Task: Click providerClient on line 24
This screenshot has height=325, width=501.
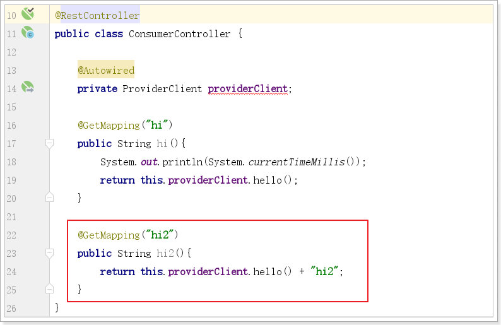Action: tap(208, 271)
